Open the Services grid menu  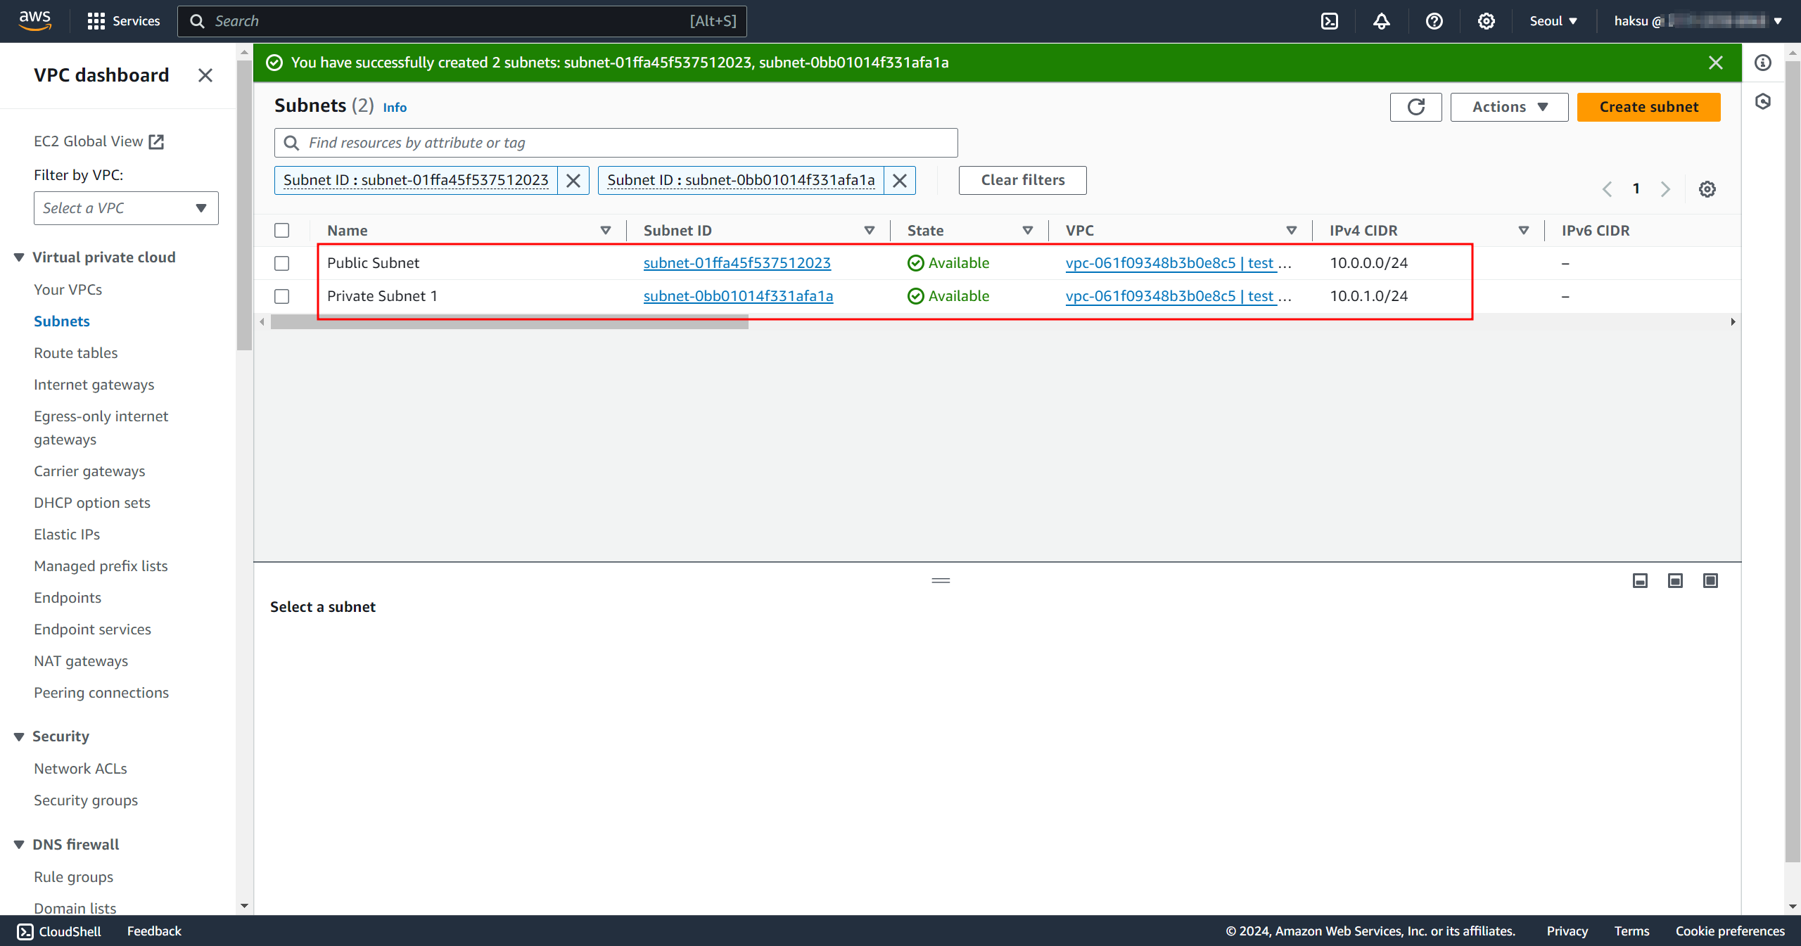[x=96, y=21]
